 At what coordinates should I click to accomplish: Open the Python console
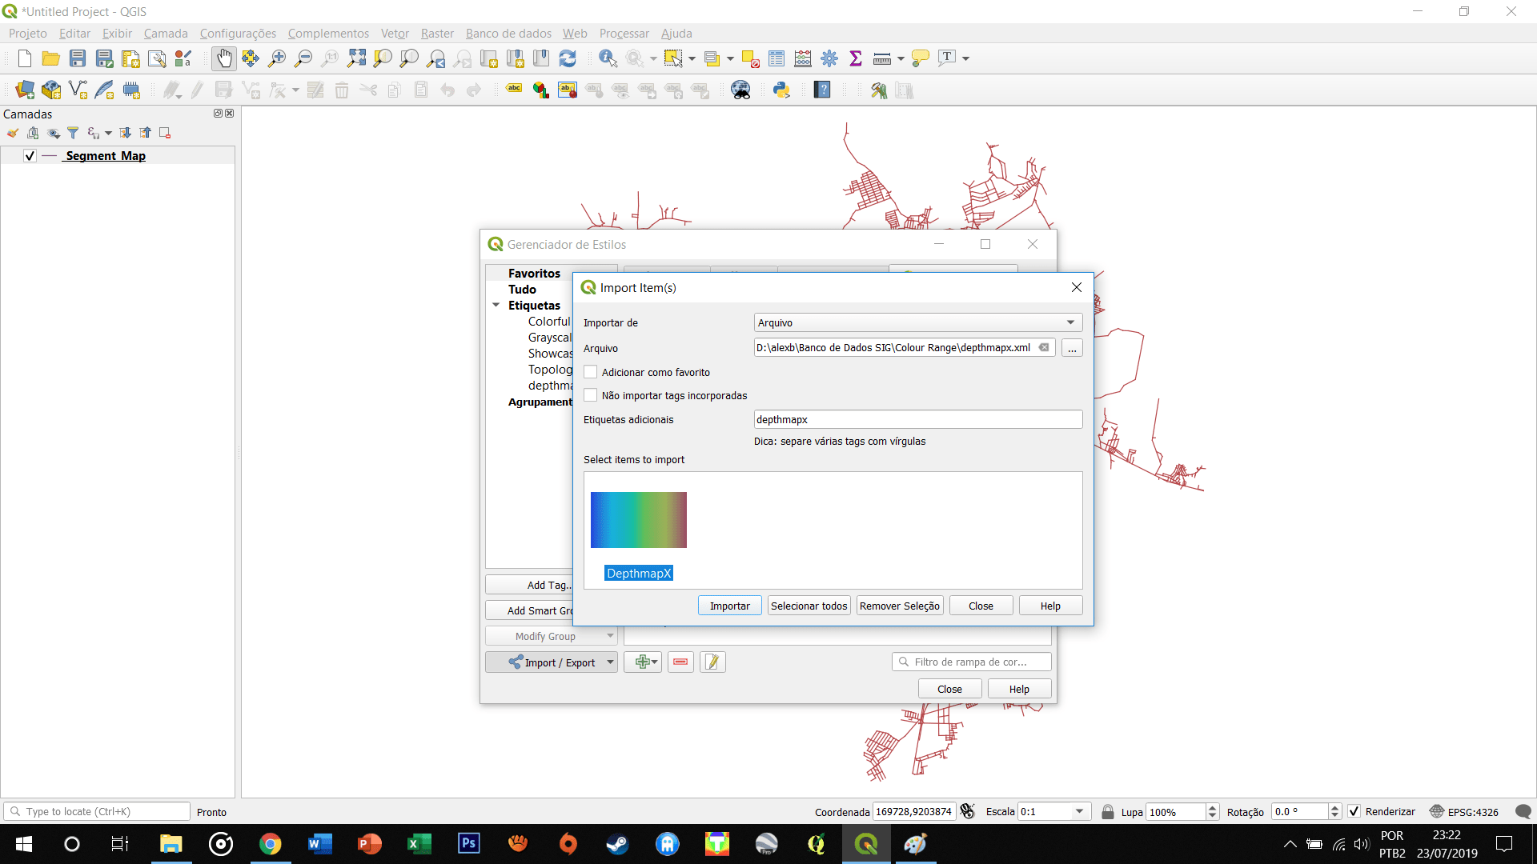[781, 90]
